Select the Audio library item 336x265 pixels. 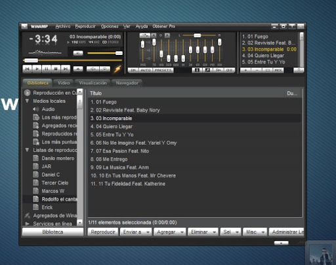48,109
